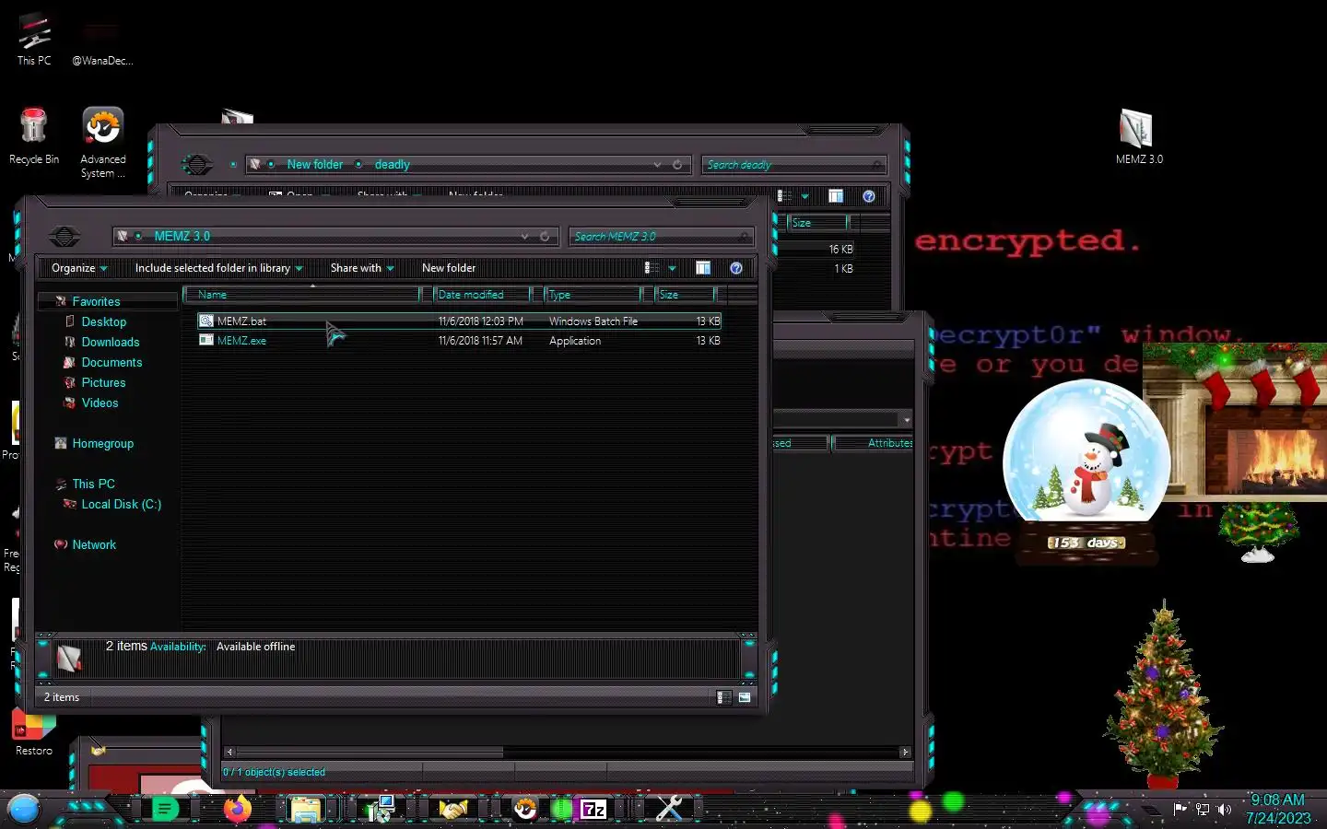1327x829 pixels.
Task: Click the Search deadly field
Action: coord(793,165)
